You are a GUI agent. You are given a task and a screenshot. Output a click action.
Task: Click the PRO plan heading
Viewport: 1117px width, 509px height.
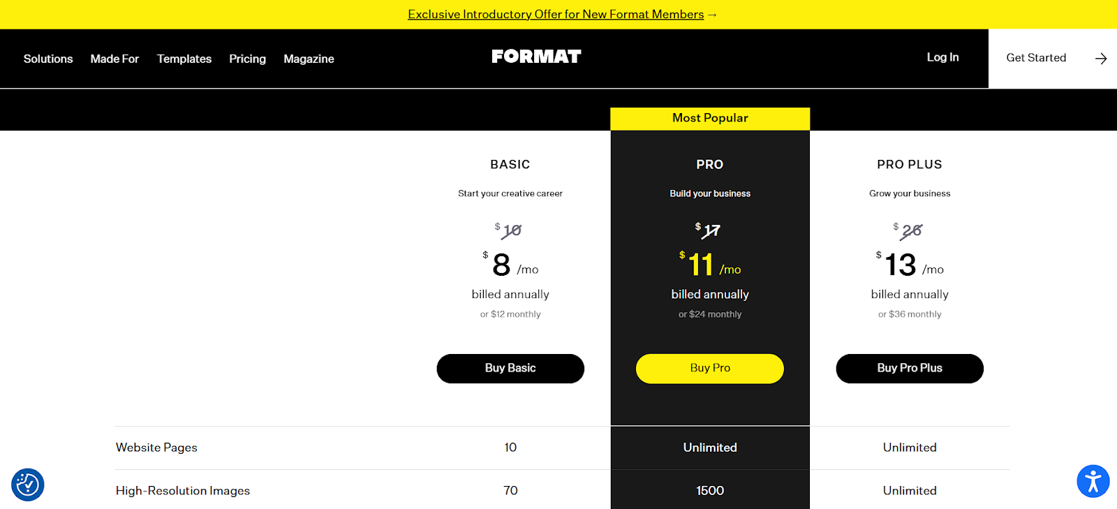pos(710,165)
